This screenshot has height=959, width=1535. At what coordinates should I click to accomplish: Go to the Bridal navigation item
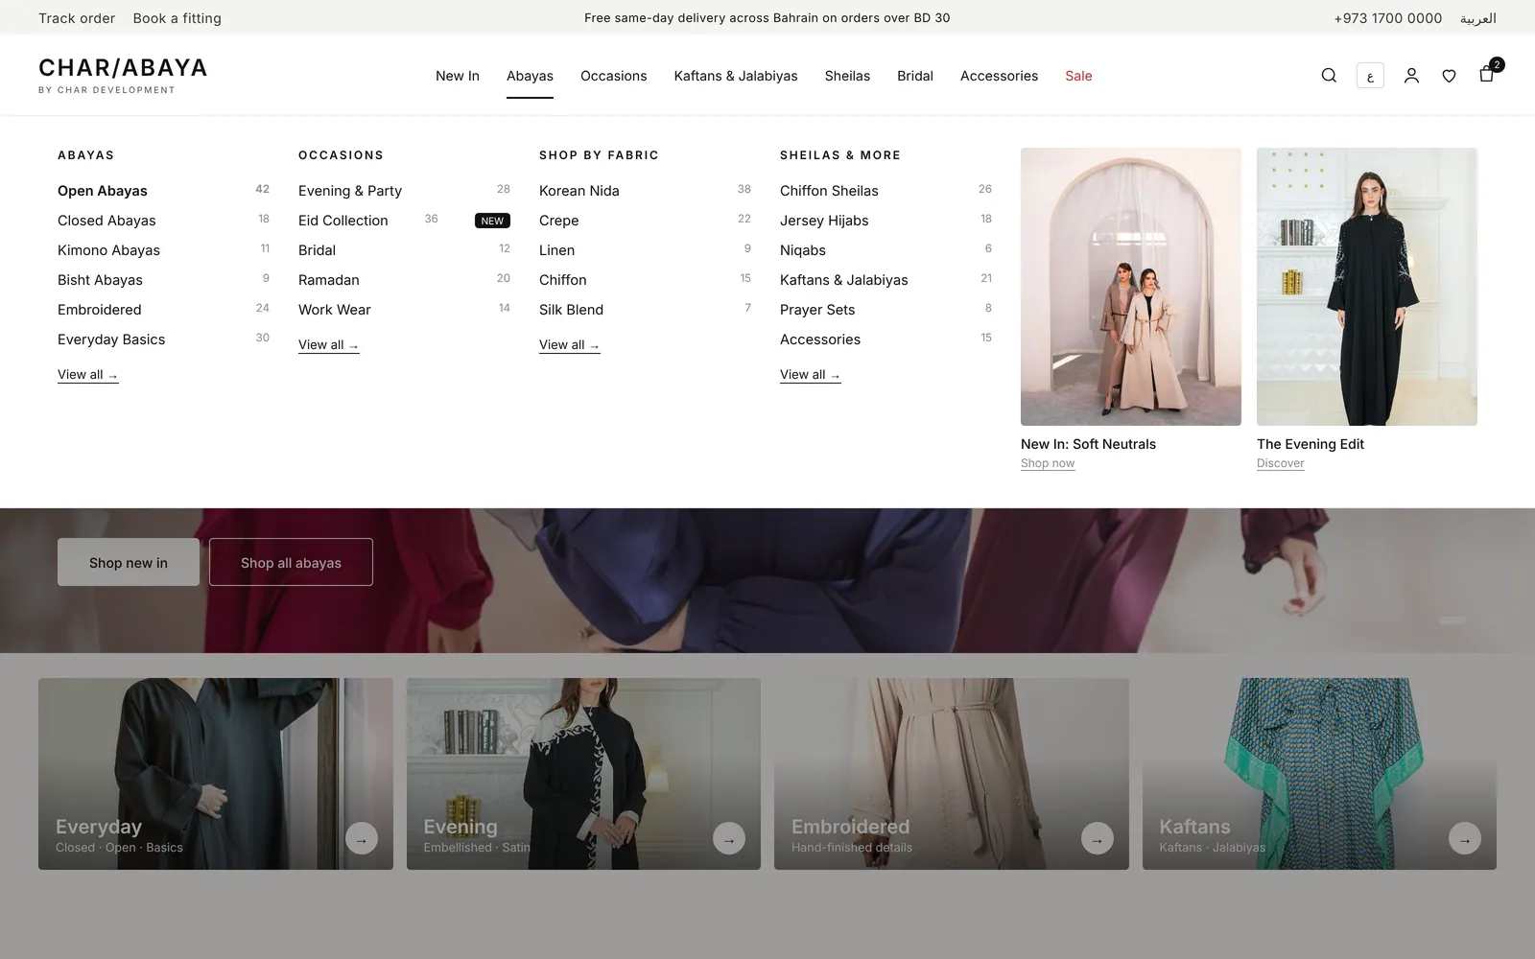coord(915,76)
